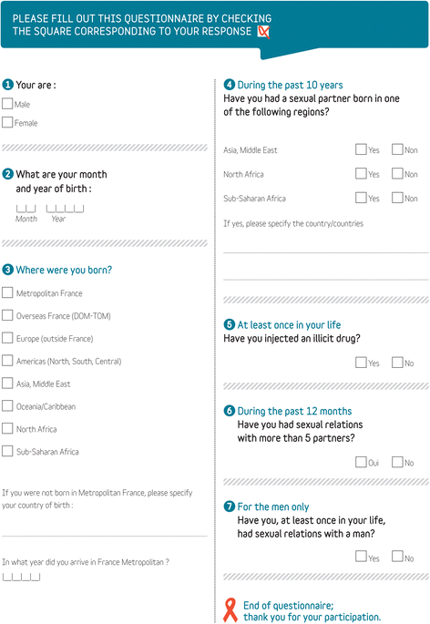Check the Male checkbox
The image size is (430, 624).
click(7, 104)
